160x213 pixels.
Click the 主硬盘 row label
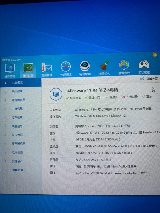coord(54,146)
